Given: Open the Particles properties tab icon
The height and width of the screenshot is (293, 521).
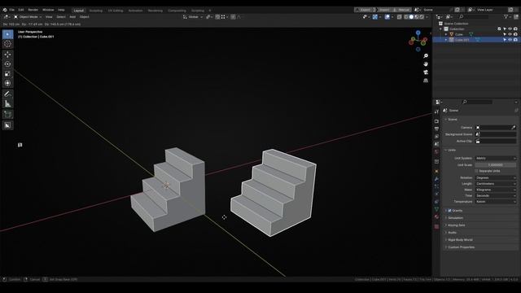Looking at the screenshot, I should (x=436, y=186).
